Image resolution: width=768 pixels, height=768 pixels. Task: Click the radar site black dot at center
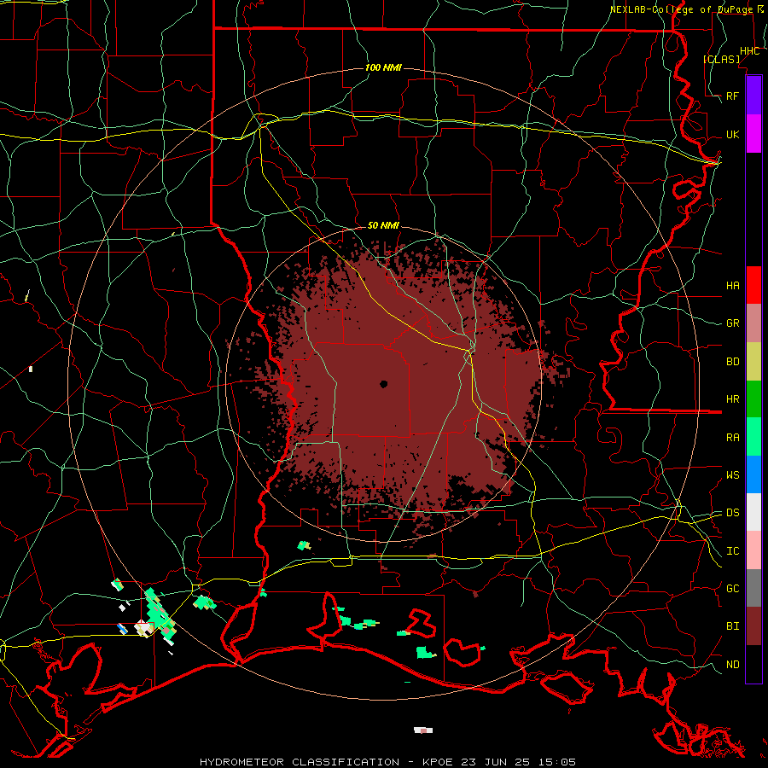click(383, 385)
